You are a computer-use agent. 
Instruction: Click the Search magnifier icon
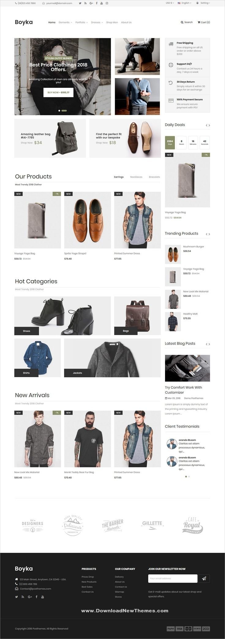tap(182, 22)
